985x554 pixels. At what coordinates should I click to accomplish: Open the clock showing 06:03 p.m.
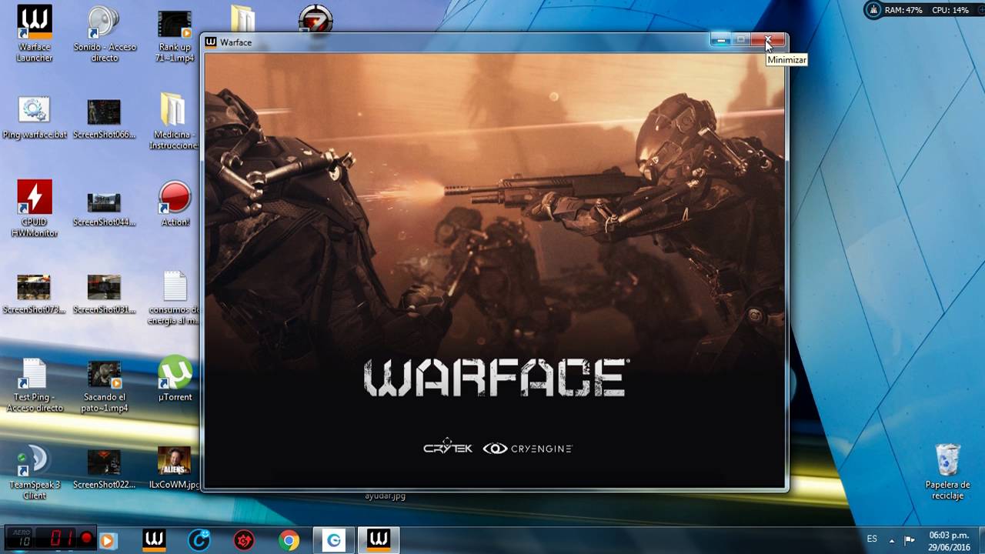point(949,540)
